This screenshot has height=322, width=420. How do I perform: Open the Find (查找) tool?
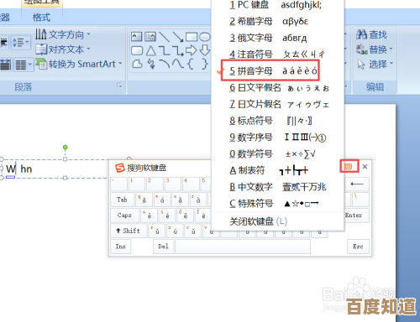click(371, 34)
